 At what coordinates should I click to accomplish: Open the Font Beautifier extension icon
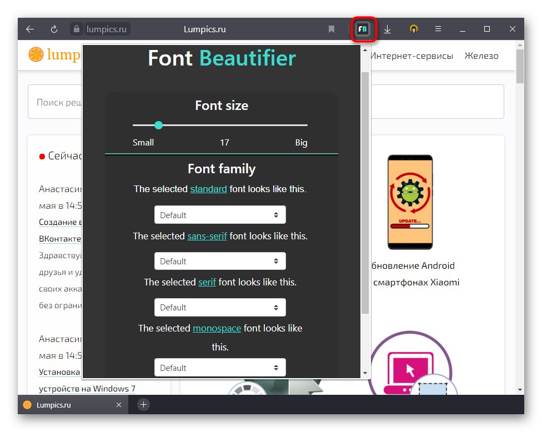pos(363,29)
